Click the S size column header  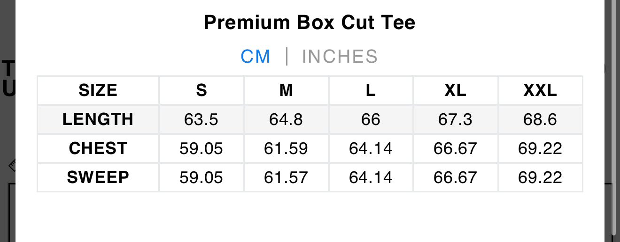pyautogui.click(x=201, y=90)
